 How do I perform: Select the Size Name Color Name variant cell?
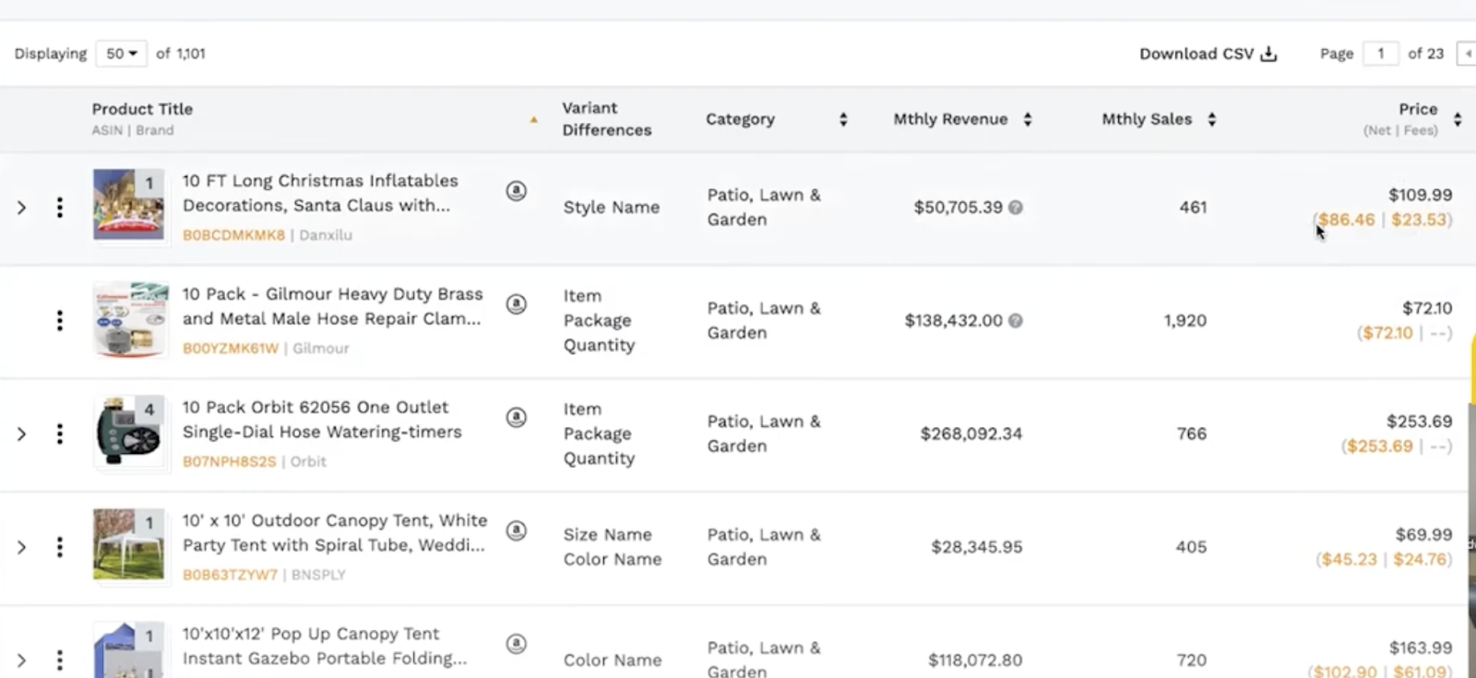(x=613, y=547)
